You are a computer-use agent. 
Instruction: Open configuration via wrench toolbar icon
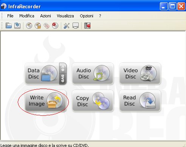pyautogui.click(x=67, y=26)
